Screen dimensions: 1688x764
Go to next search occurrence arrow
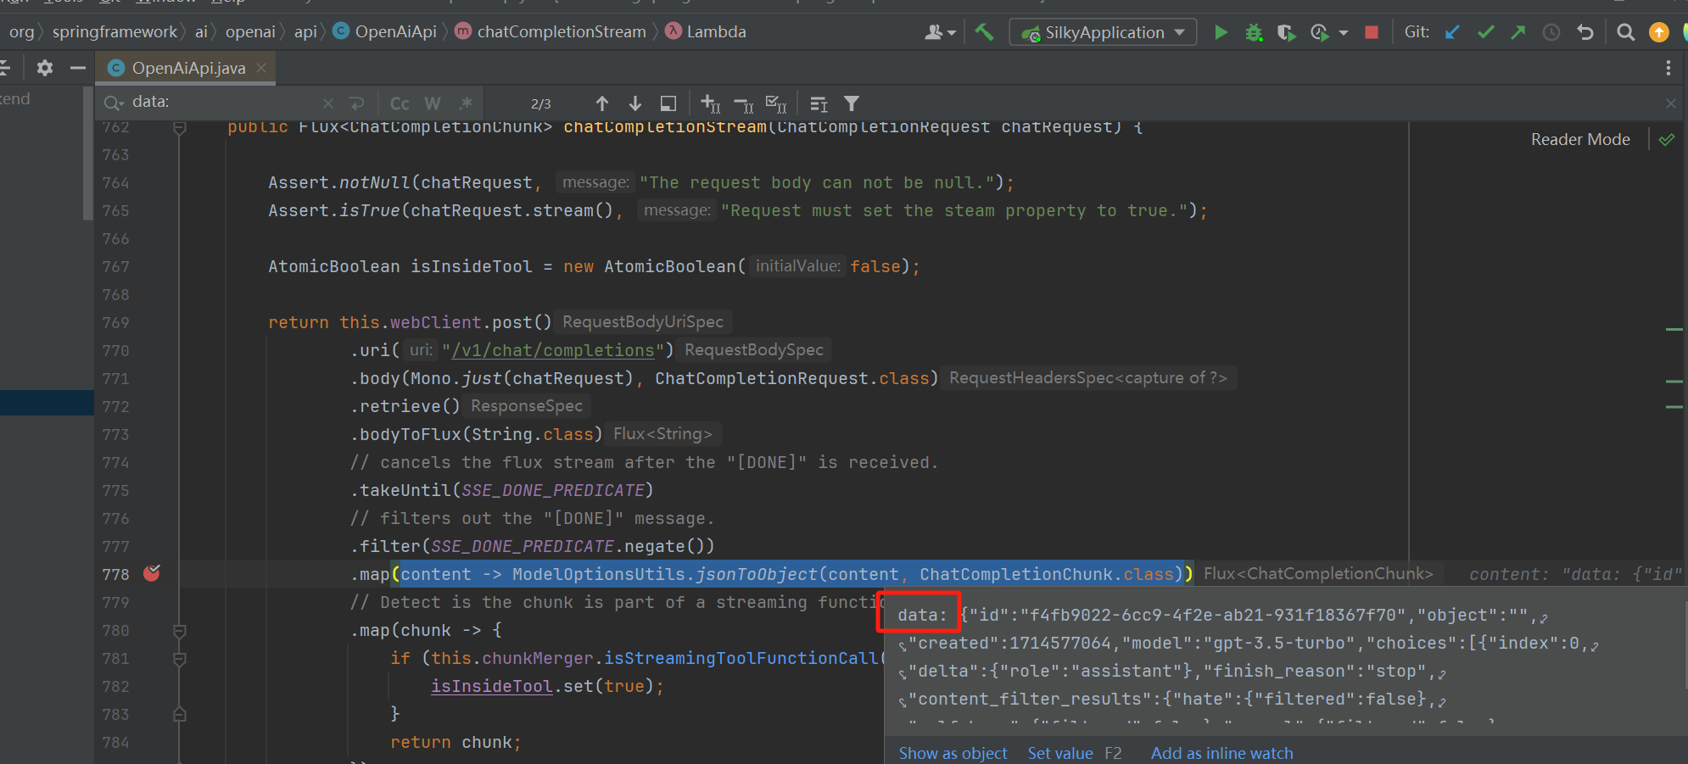tap(635, 103)
